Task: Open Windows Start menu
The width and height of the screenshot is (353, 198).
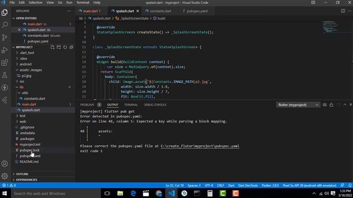Action: (x=5, y=193)
